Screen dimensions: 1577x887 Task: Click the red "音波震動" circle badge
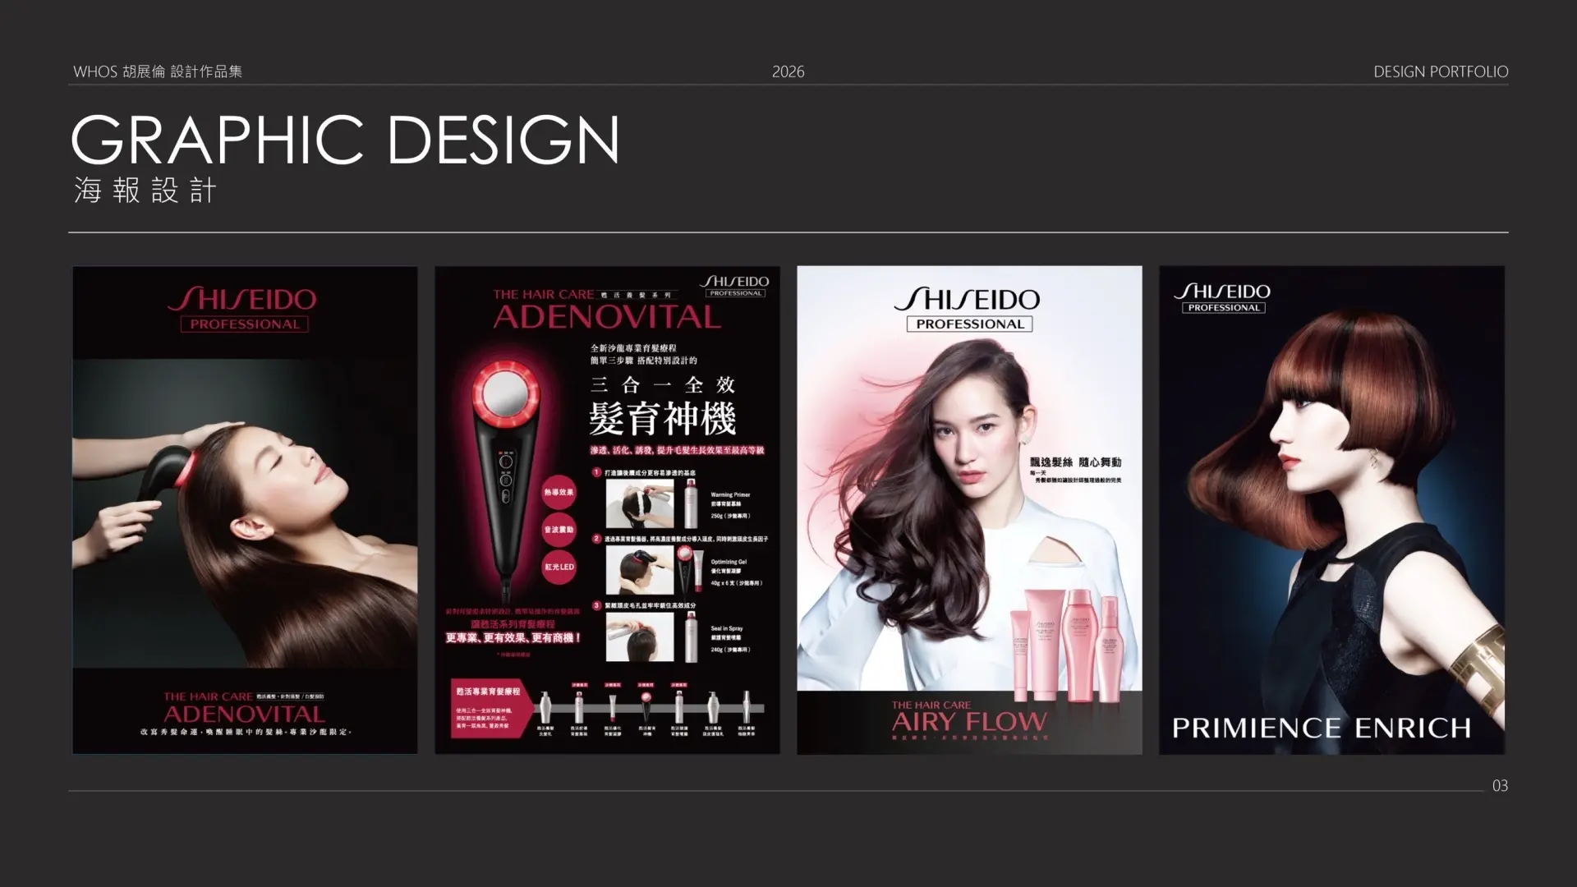[x=559, y=530]
